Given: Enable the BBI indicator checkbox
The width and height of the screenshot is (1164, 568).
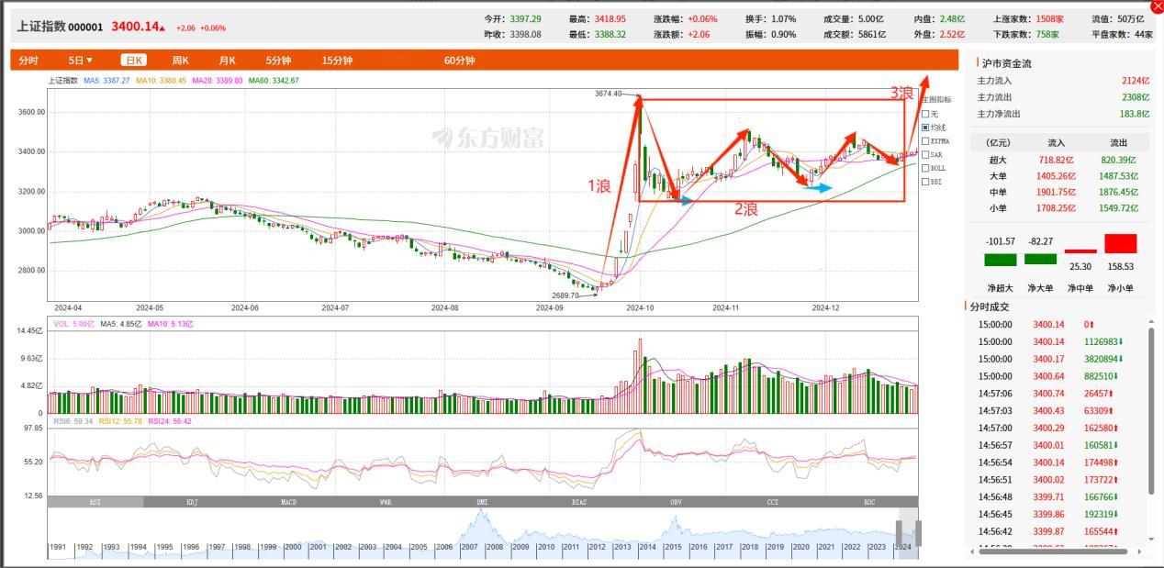Looking at the screenshot, I should click(925, 182).
